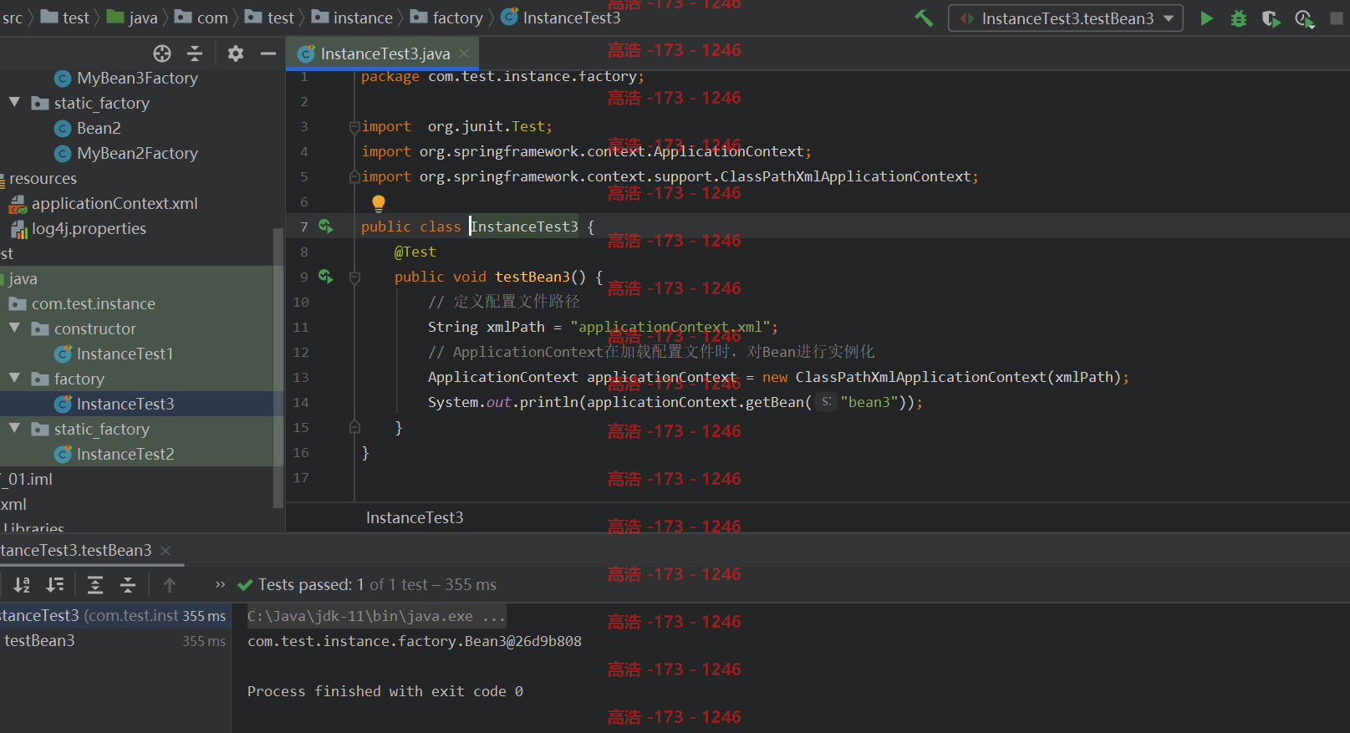
Task: Collapse all in project tree toolbar
Action: [195, 53]
